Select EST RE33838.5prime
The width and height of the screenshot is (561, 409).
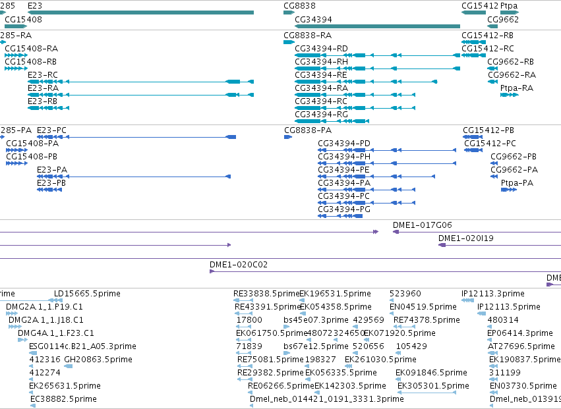243,300
